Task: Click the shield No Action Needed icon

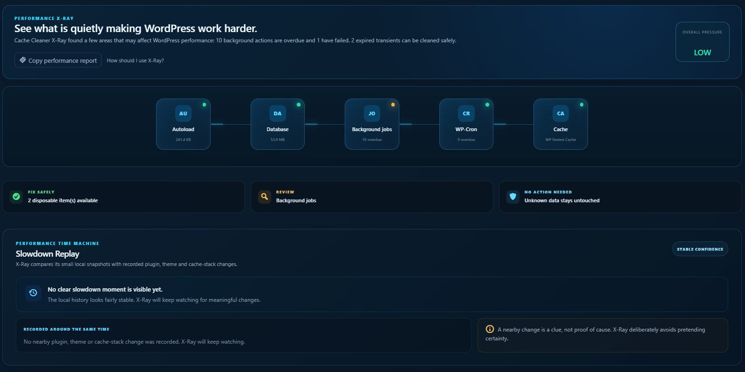Action: tap(513, 197)
